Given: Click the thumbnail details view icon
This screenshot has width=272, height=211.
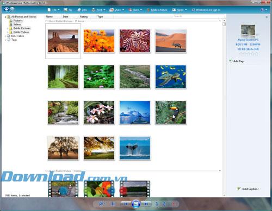Looking at the screenshot, I should point(113,204).
